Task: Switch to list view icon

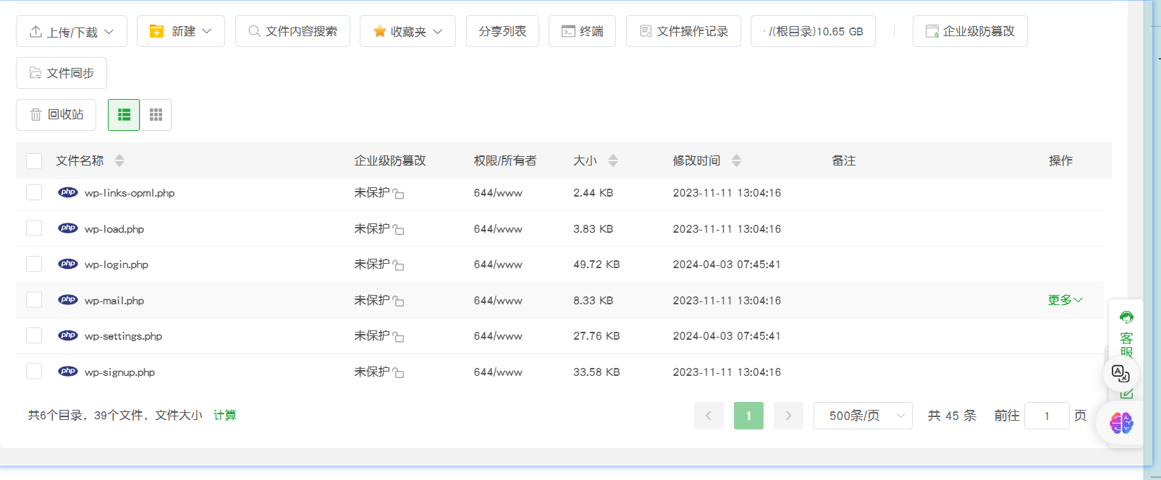Action: point(124,115)
